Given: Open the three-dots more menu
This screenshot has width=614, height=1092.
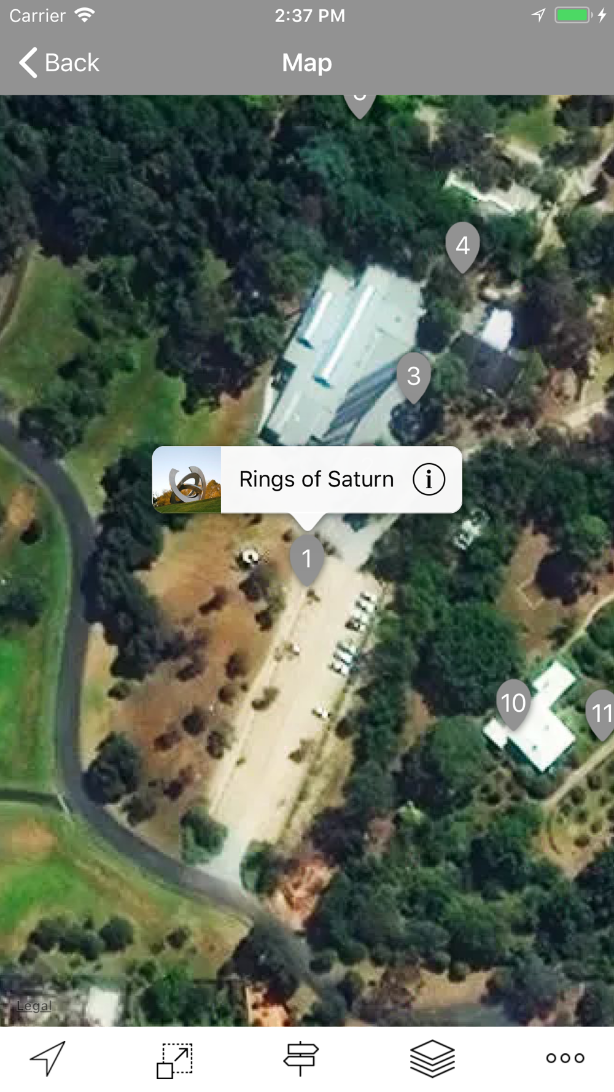Looking at the screenshot, I should pos(565,1058).
